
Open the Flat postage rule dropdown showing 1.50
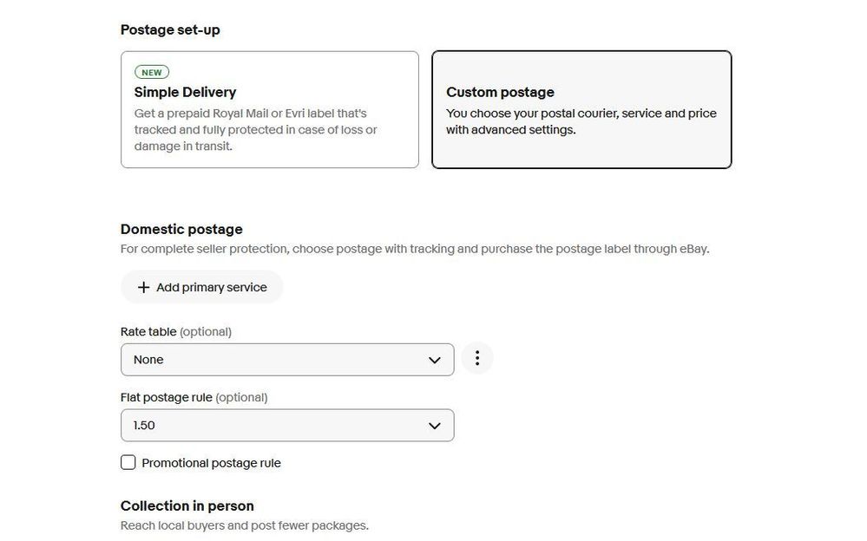point(286,426)
